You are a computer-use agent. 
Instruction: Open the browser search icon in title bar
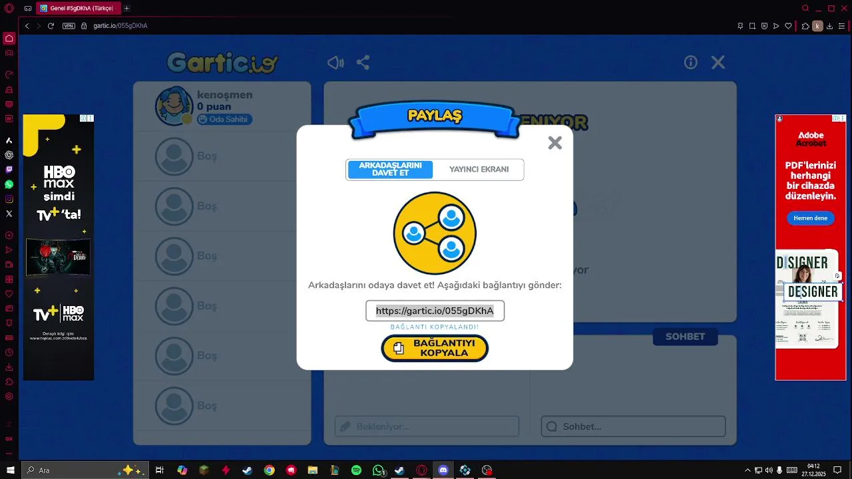805,9
